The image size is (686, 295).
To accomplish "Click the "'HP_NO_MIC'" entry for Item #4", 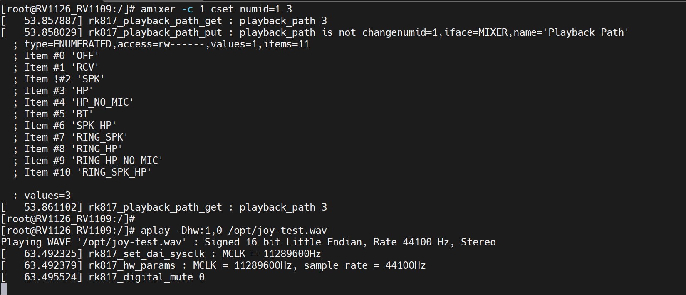I will point(102,102).
